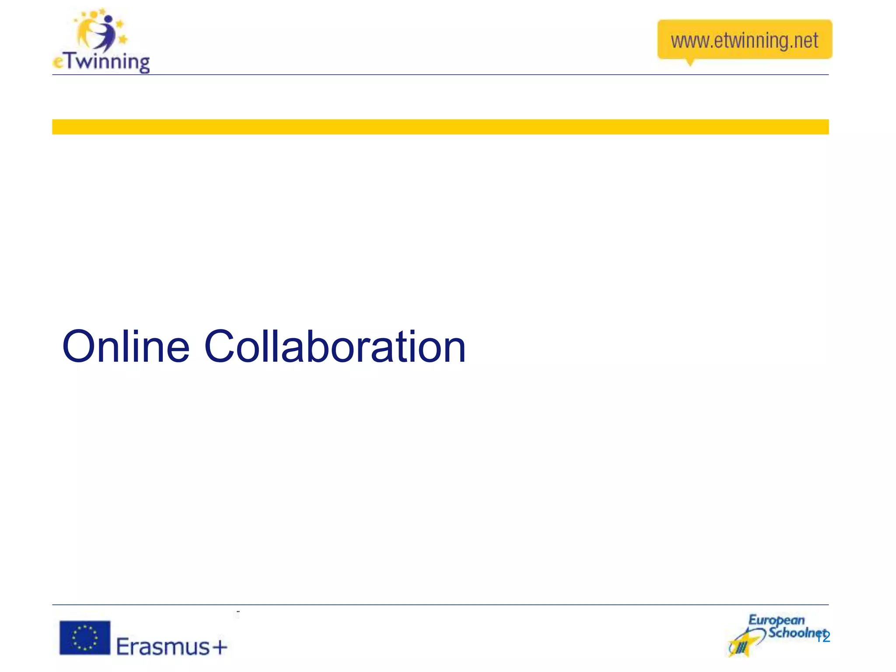The width and height of the screenshot is (896, 672).
Task: Click the Erasmus+ wordmark
Action: (x=172, y=646)
